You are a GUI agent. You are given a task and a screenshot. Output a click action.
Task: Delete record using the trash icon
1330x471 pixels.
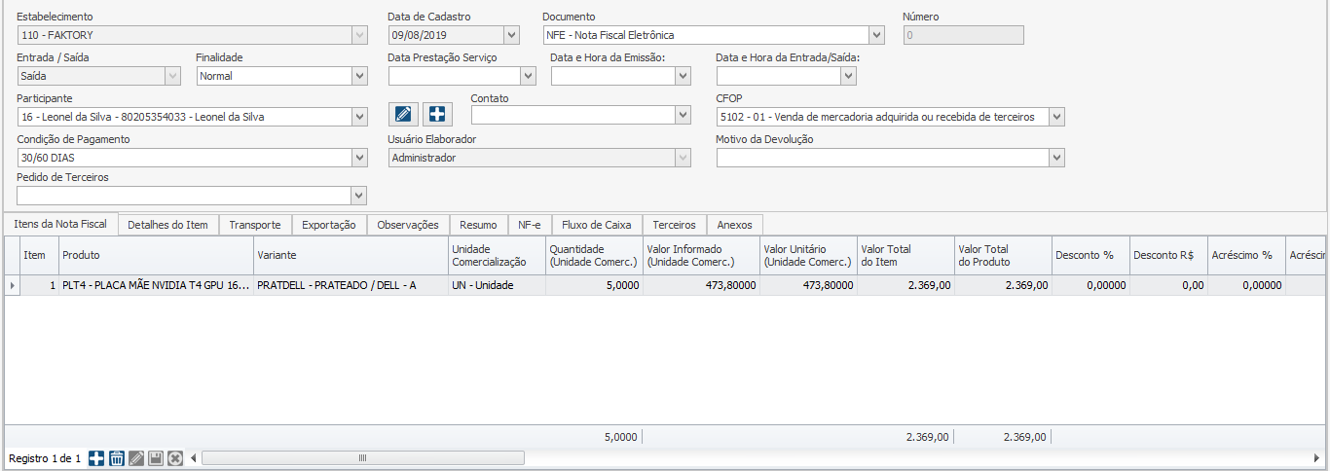point(116,458)
